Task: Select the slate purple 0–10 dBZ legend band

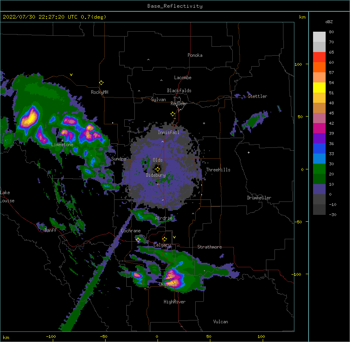Action: click(x=319, y=189)
